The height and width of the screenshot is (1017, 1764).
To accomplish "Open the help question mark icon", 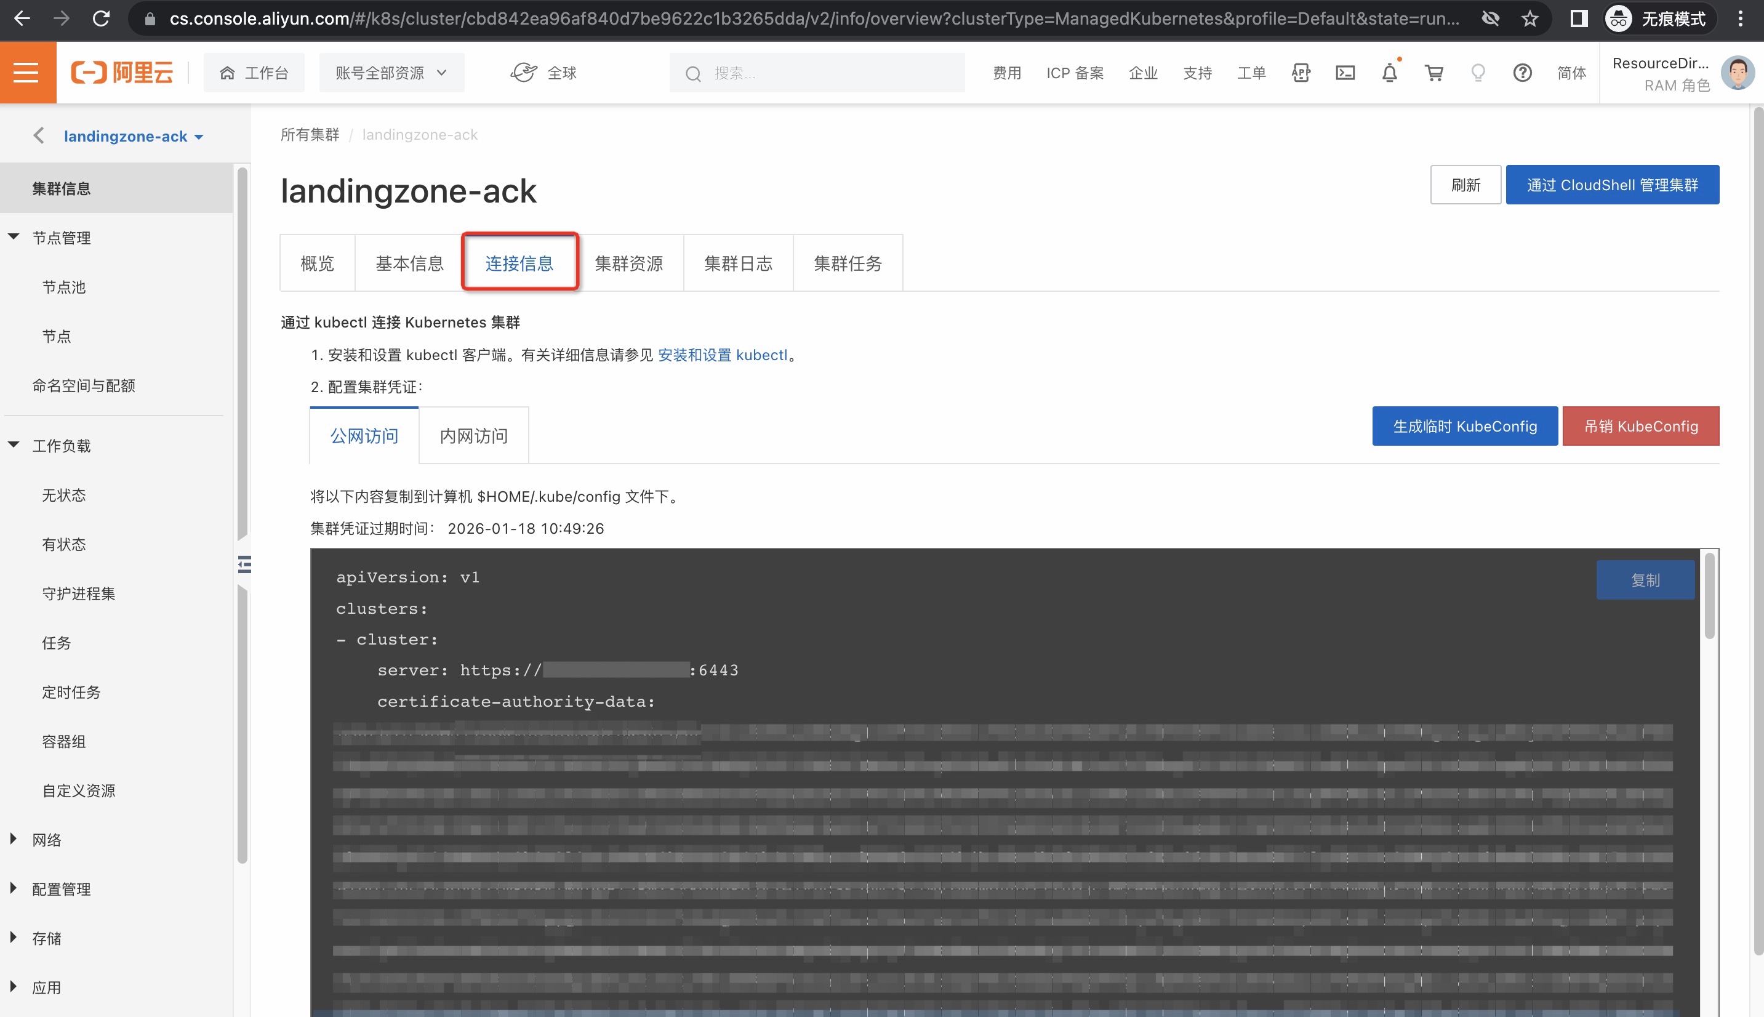I will [1522, 73].
